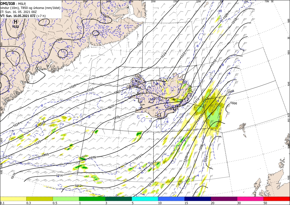The image size is (290, 205).
Task: Click the 1030 isobar label
Action: [20, 35]
